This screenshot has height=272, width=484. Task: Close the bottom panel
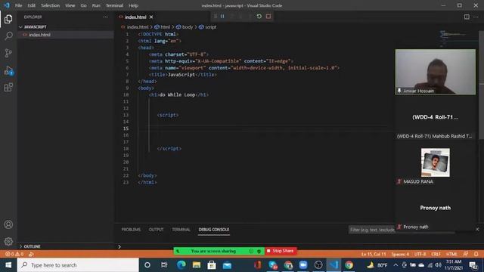click(x=477, y=229)
